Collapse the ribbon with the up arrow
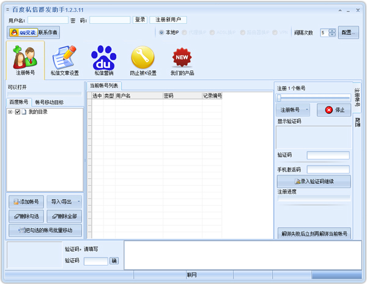Viewport: 367px width, 284px height. [x=340, y=10]
